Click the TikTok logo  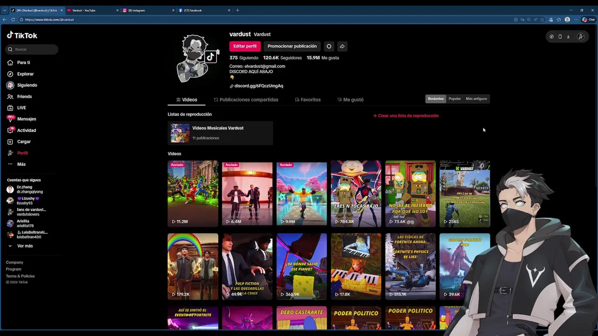(22, 35)
